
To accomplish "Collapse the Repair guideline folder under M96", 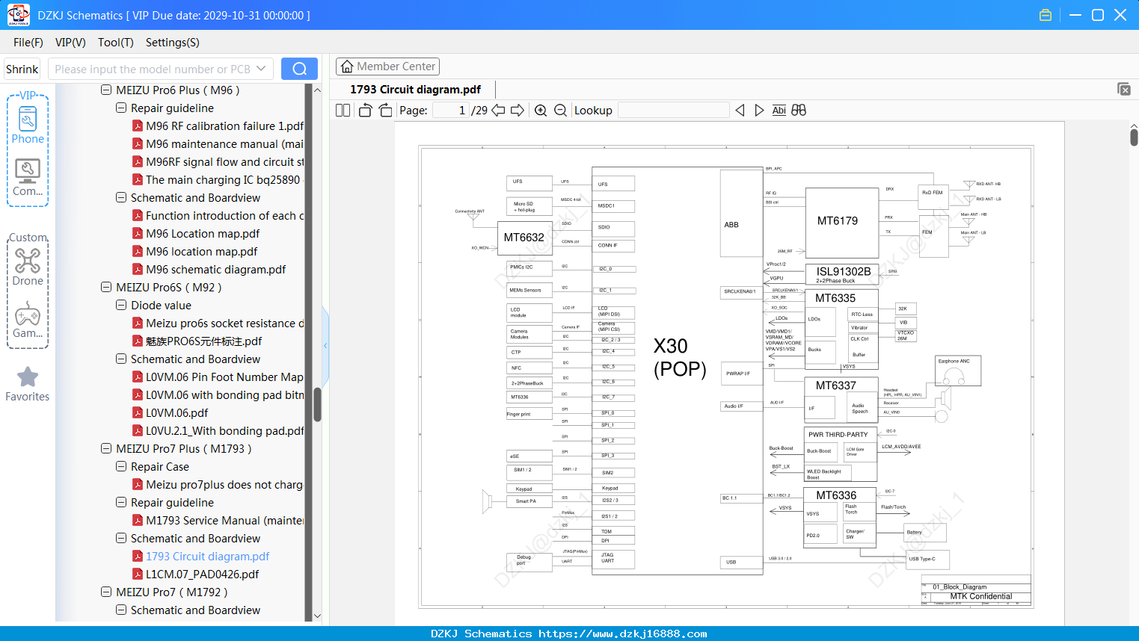I will coord(121,108).
